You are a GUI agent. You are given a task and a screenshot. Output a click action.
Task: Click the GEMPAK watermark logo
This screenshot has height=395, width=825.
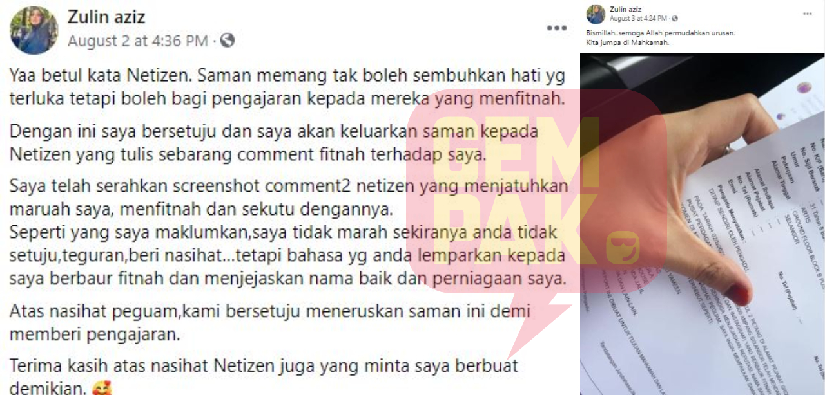coord(535,193)
